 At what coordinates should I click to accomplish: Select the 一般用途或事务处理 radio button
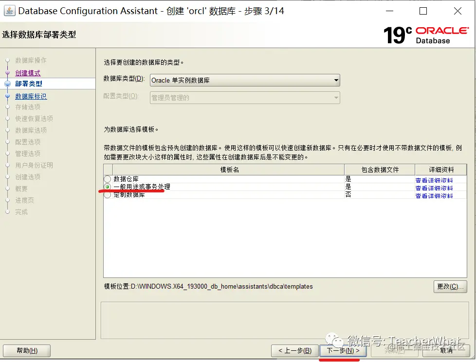107,187
